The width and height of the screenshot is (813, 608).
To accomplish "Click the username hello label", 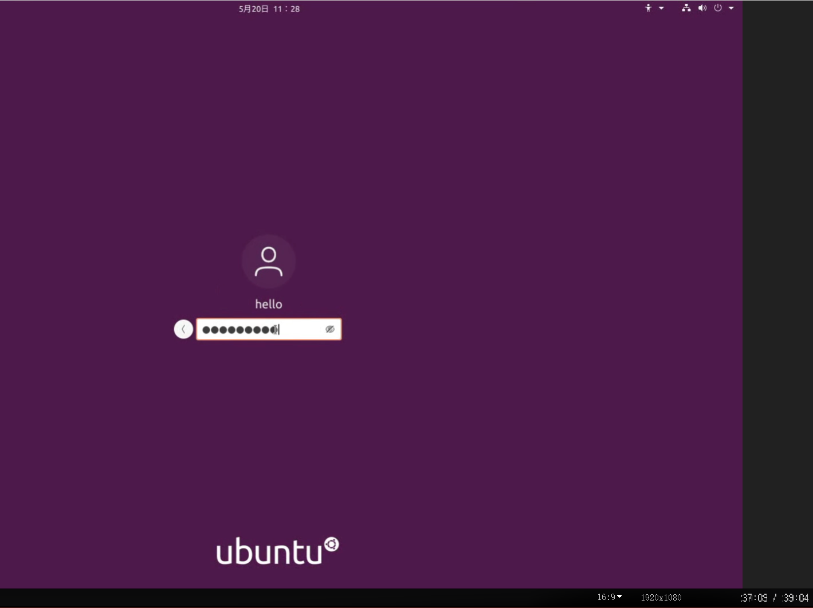I will click(269, 304).
